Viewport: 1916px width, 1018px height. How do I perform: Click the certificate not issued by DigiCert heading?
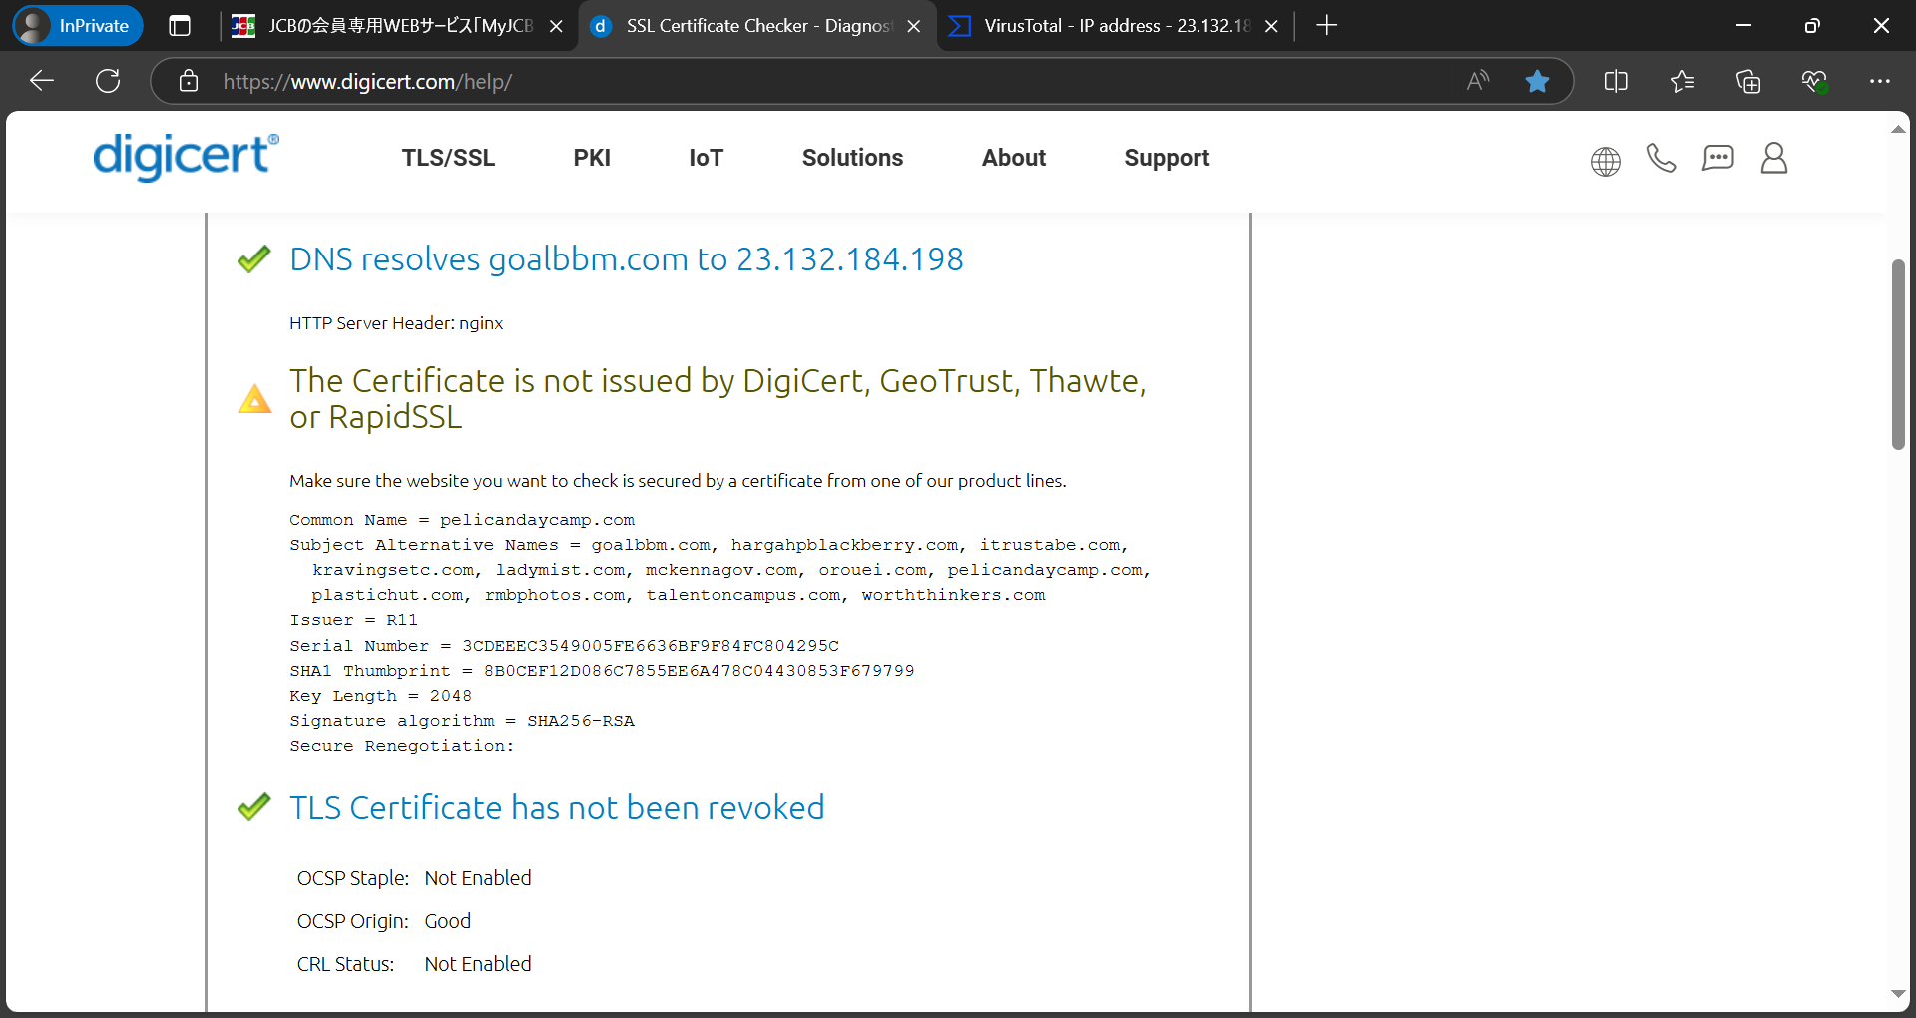click(718, 398)
